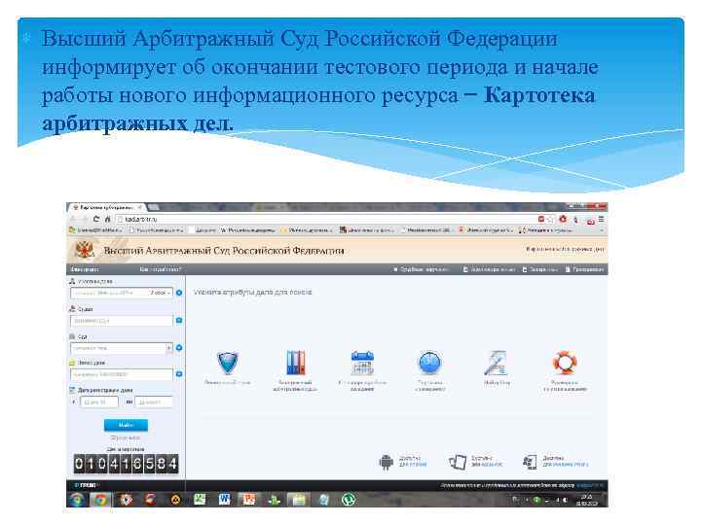Click the Windows Phone app icon
This screenshot has height=525, width=701.
pos(530,462)
